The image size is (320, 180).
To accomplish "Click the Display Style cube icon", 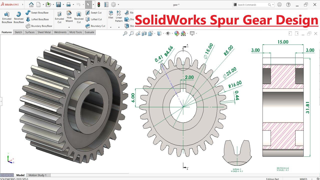I will tap(159, 33).
